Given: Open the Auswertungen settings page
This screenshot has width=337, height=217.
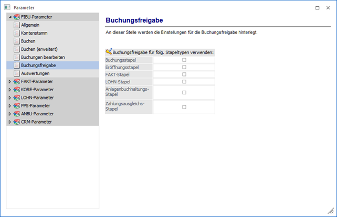Looking at the screenshot, I should click(x=35, y=73).
